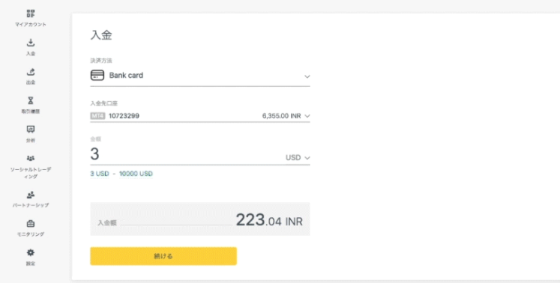View 取引履歴 hourglass icon
Viewport: 560px width, 283px height.
tap(31, 100)
